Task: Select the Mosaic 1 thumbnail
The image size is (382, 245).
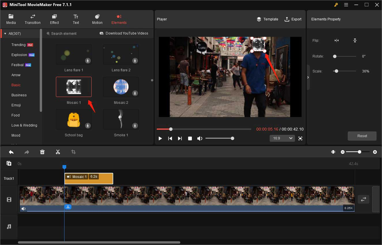Action: (74, 87)
